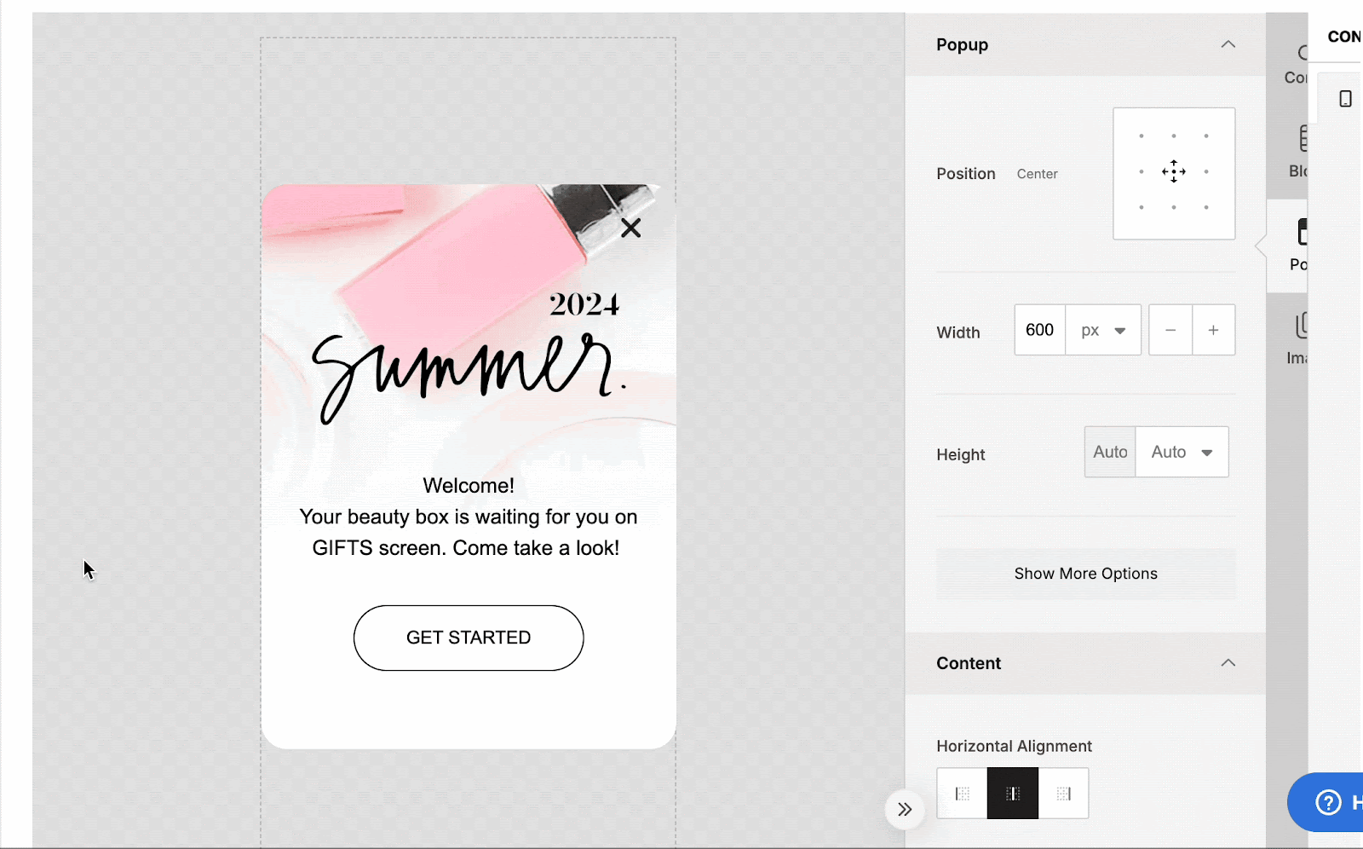Click Show More Options button

coord(1086,574)
